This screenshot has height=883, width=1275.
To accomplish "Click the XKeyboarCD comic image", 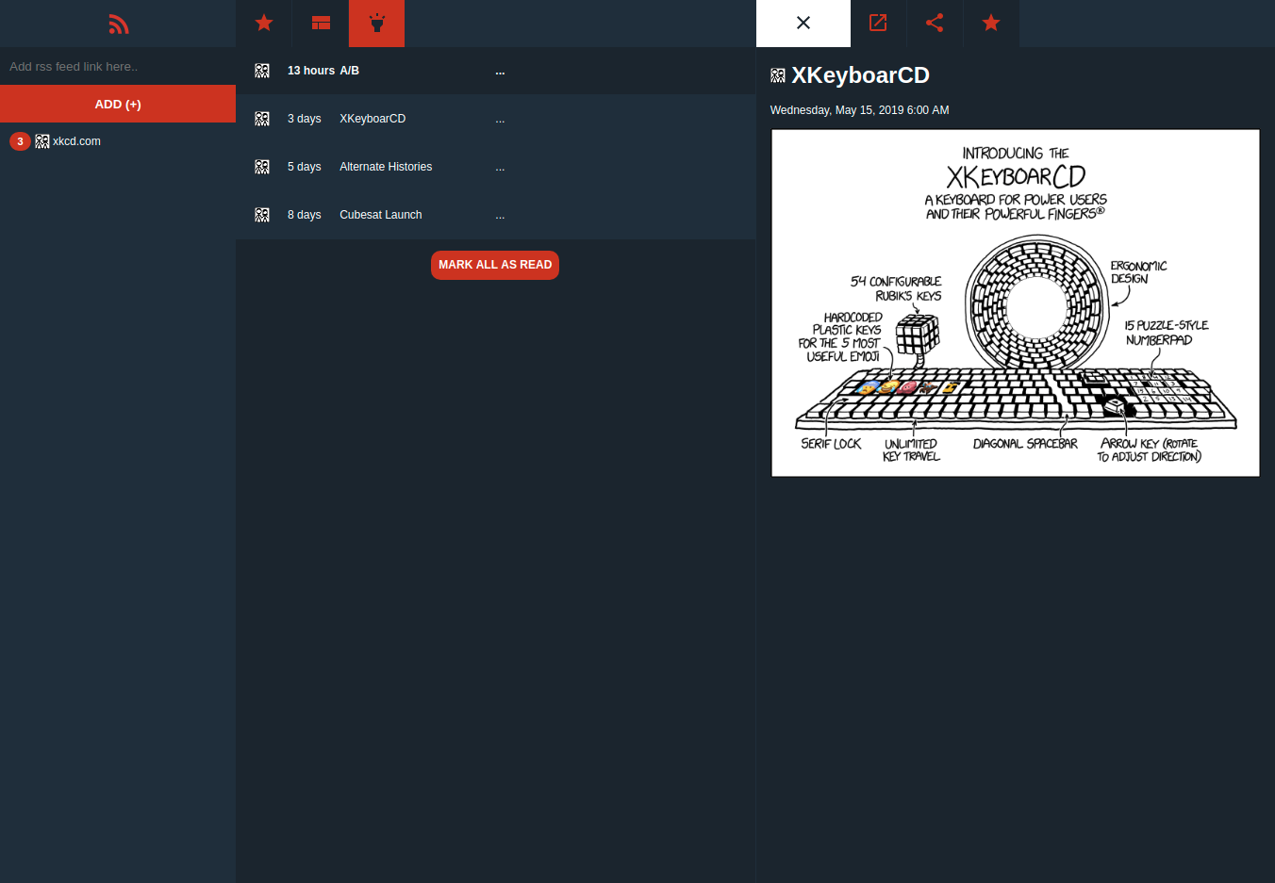I will point(1016,303).
